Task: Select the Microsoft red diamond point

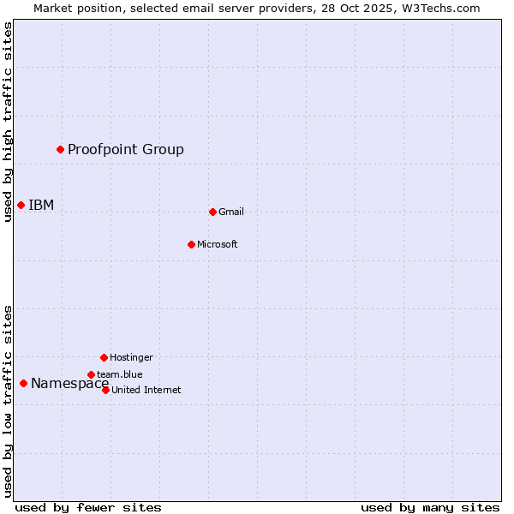Action: coord(191,244)
